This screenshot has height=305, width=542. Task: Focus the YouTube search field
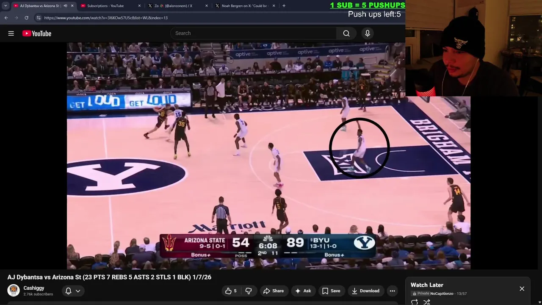[254, 33]
